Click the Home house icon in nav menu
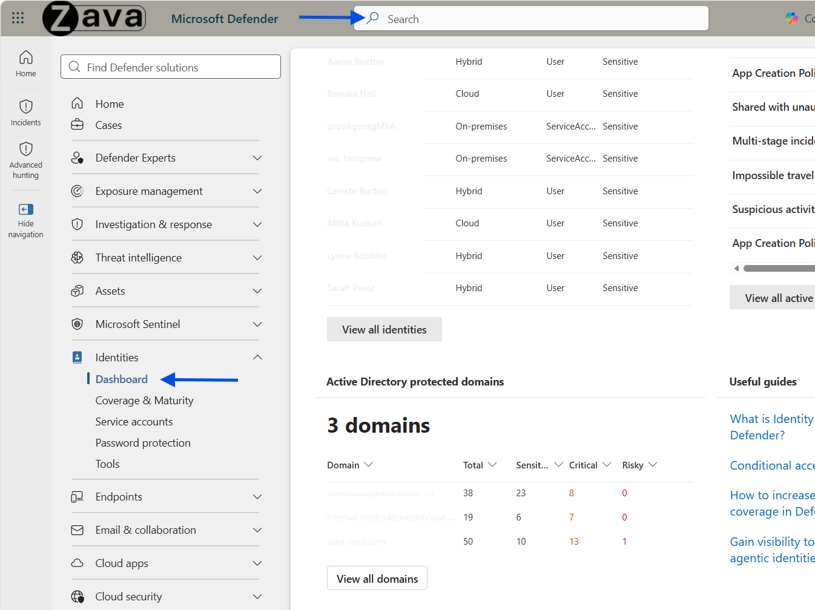Screen dimensions: 815x610 tap(78, 103)
